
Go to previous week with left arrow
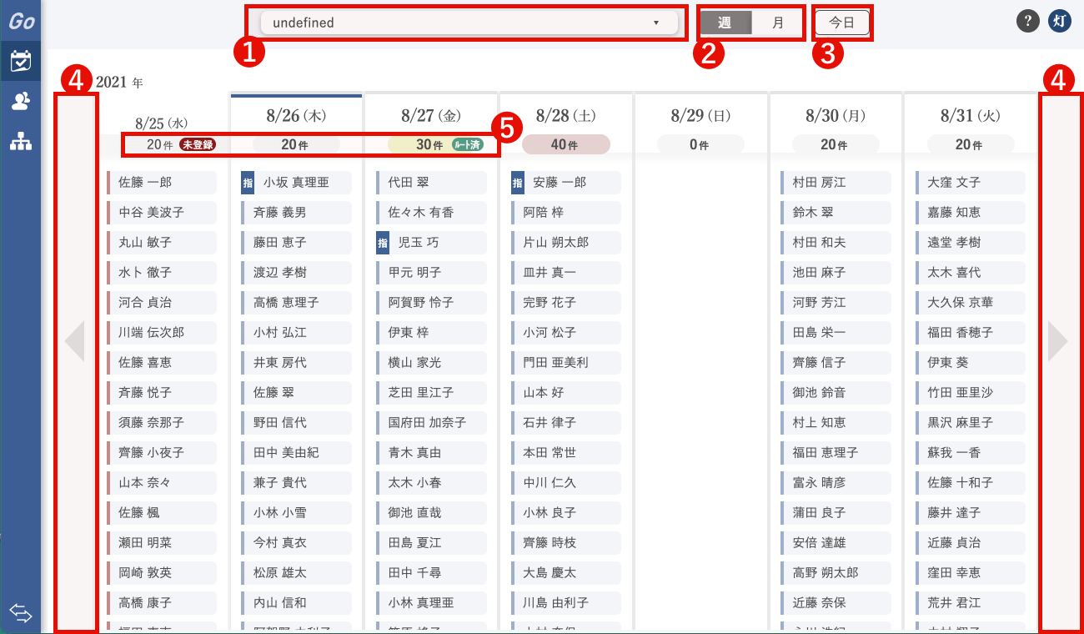75,341
